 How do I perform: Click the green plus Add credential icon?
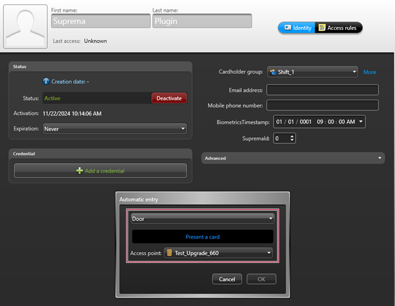click(79, 171)
